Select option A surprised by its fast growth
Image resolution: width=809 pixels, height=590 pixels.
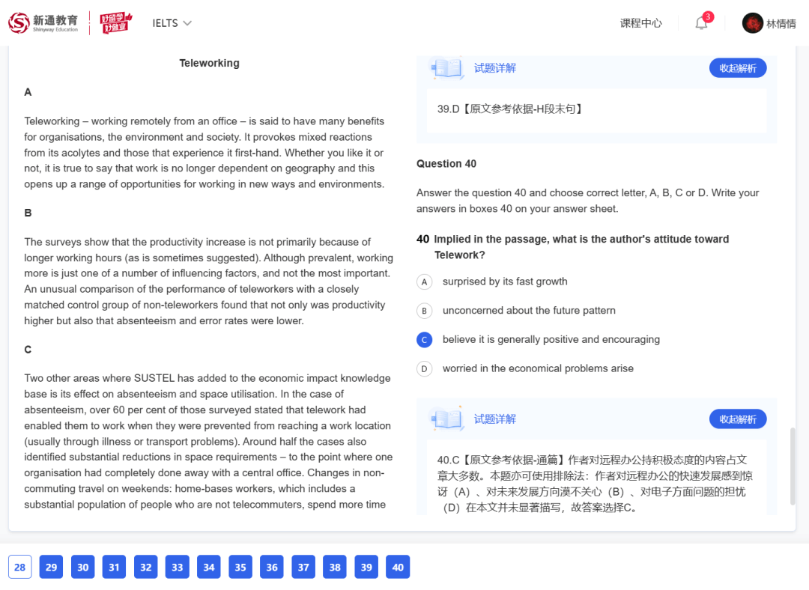(x=424, y=282)
